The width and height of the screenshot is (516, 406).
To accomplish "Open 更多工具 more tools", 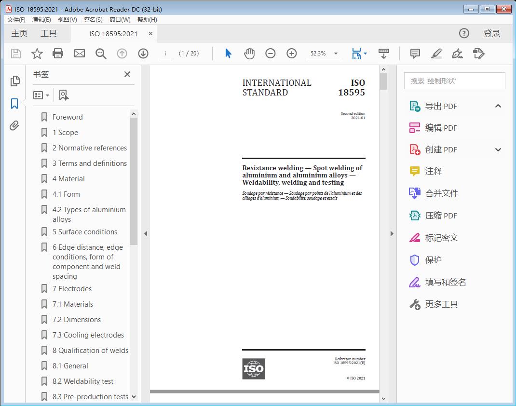I will 434,304.
